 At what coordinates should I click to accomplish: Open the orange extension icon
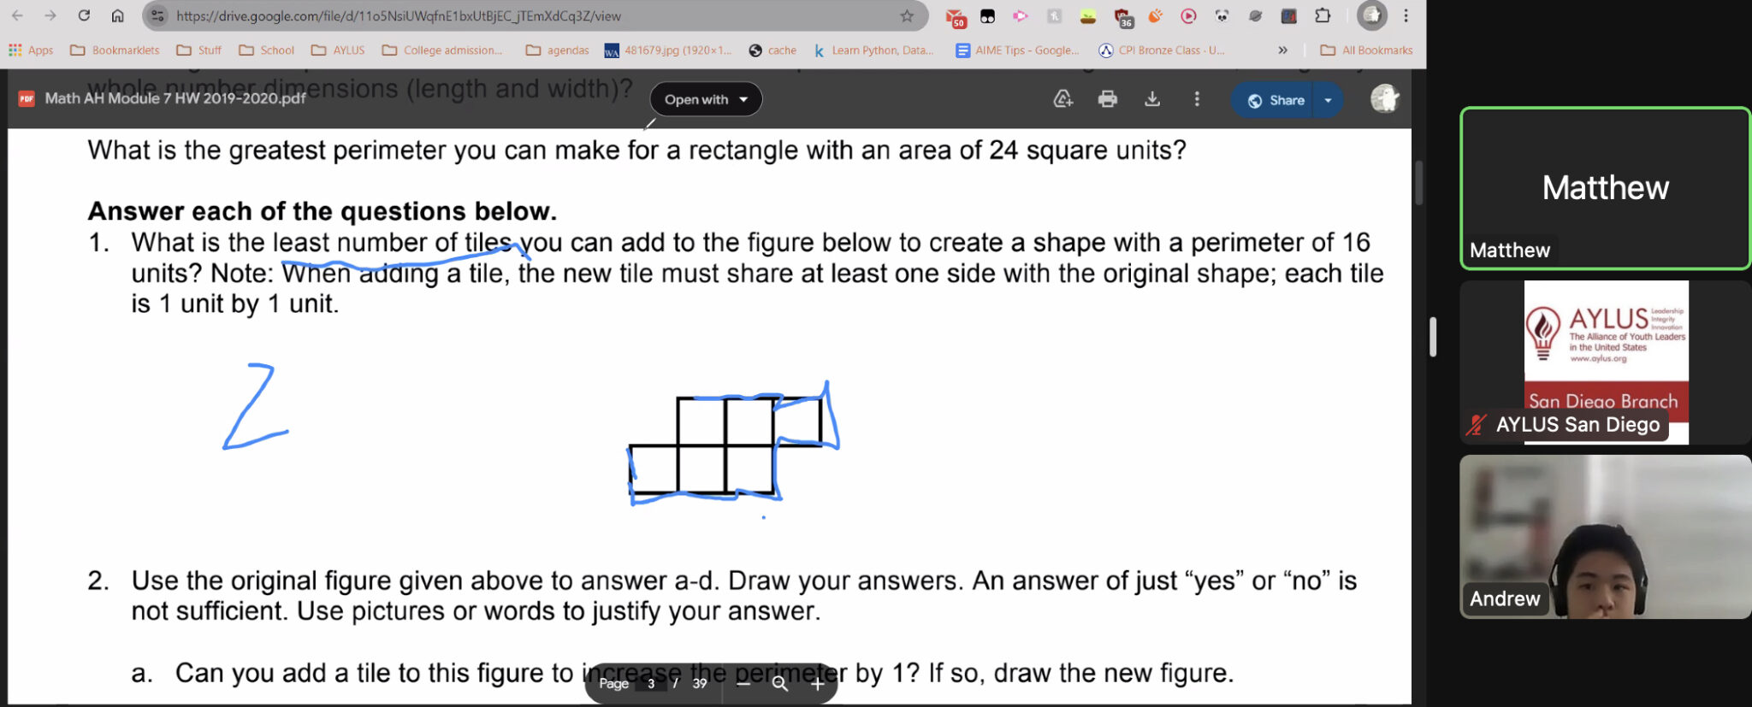(1156, 15)
